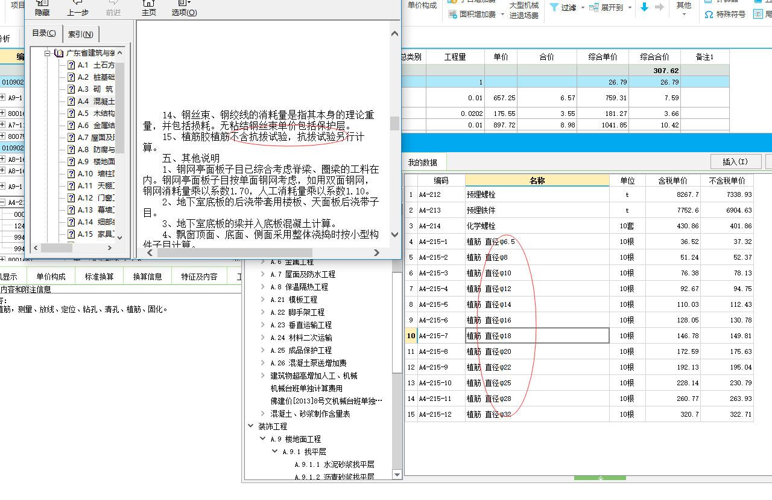
Task: Click the 上一步 back arrow in help window
Action: 77,3
